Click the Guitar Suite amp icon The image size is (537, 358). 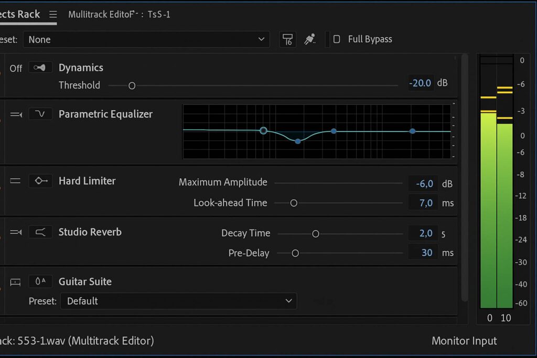40,281
